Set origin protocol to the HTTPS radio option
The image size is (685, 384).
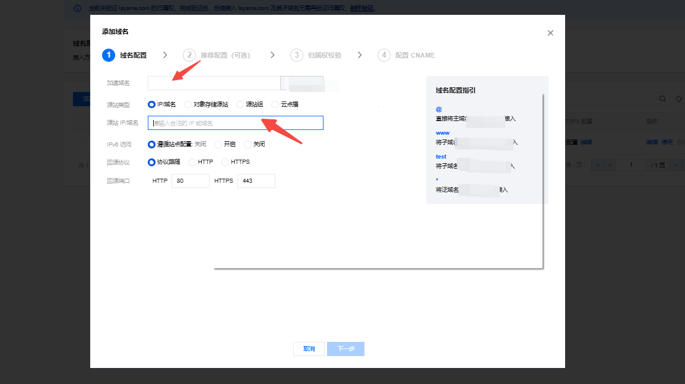pyautogui.click(x=225, y=162)
